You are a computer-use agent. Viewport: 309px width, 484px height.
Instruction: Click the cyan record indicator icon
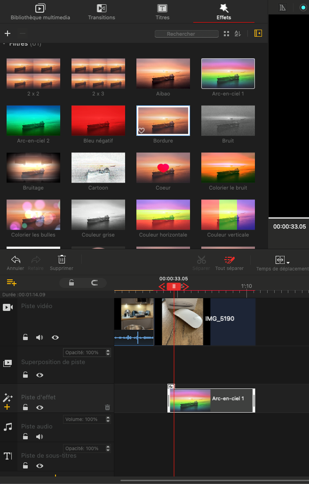pyautogui.click(x=303, y=8)
